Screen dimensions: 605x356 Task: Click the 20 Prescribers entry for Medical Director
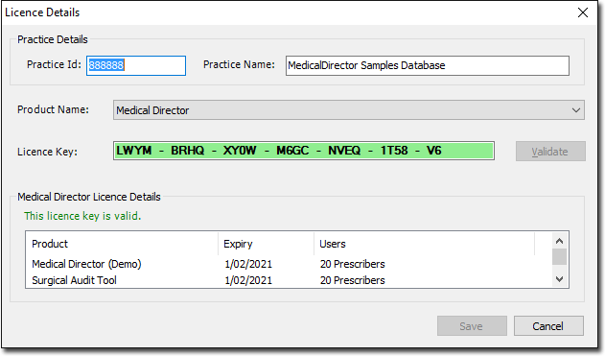click(x=352, y=264)
